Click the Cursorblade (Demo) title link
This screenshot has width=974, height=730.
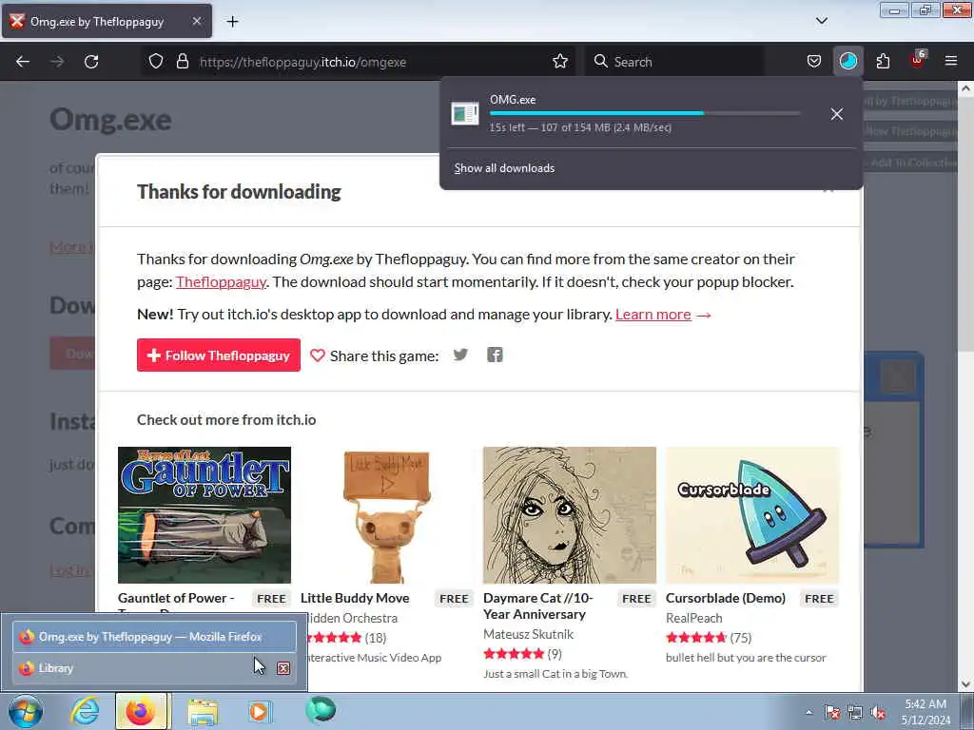[x=726, y=598]
